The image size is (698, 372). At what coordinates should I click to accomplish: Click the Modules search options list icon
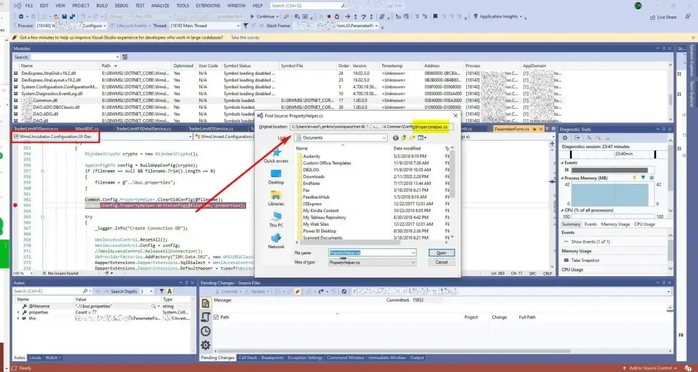[x=125, y=57]
